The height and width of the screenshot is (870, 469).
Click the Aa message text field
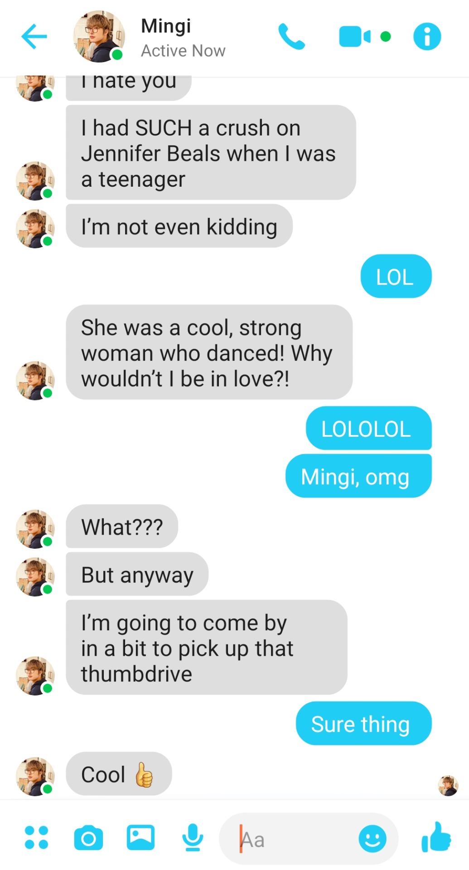pos(308,839)
